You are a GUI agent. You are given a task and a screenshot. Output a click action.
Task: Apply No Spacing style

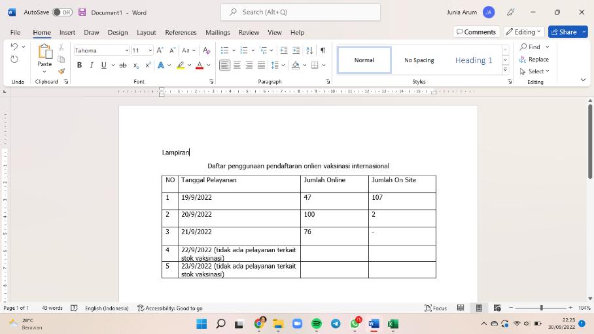click(419, 60)
